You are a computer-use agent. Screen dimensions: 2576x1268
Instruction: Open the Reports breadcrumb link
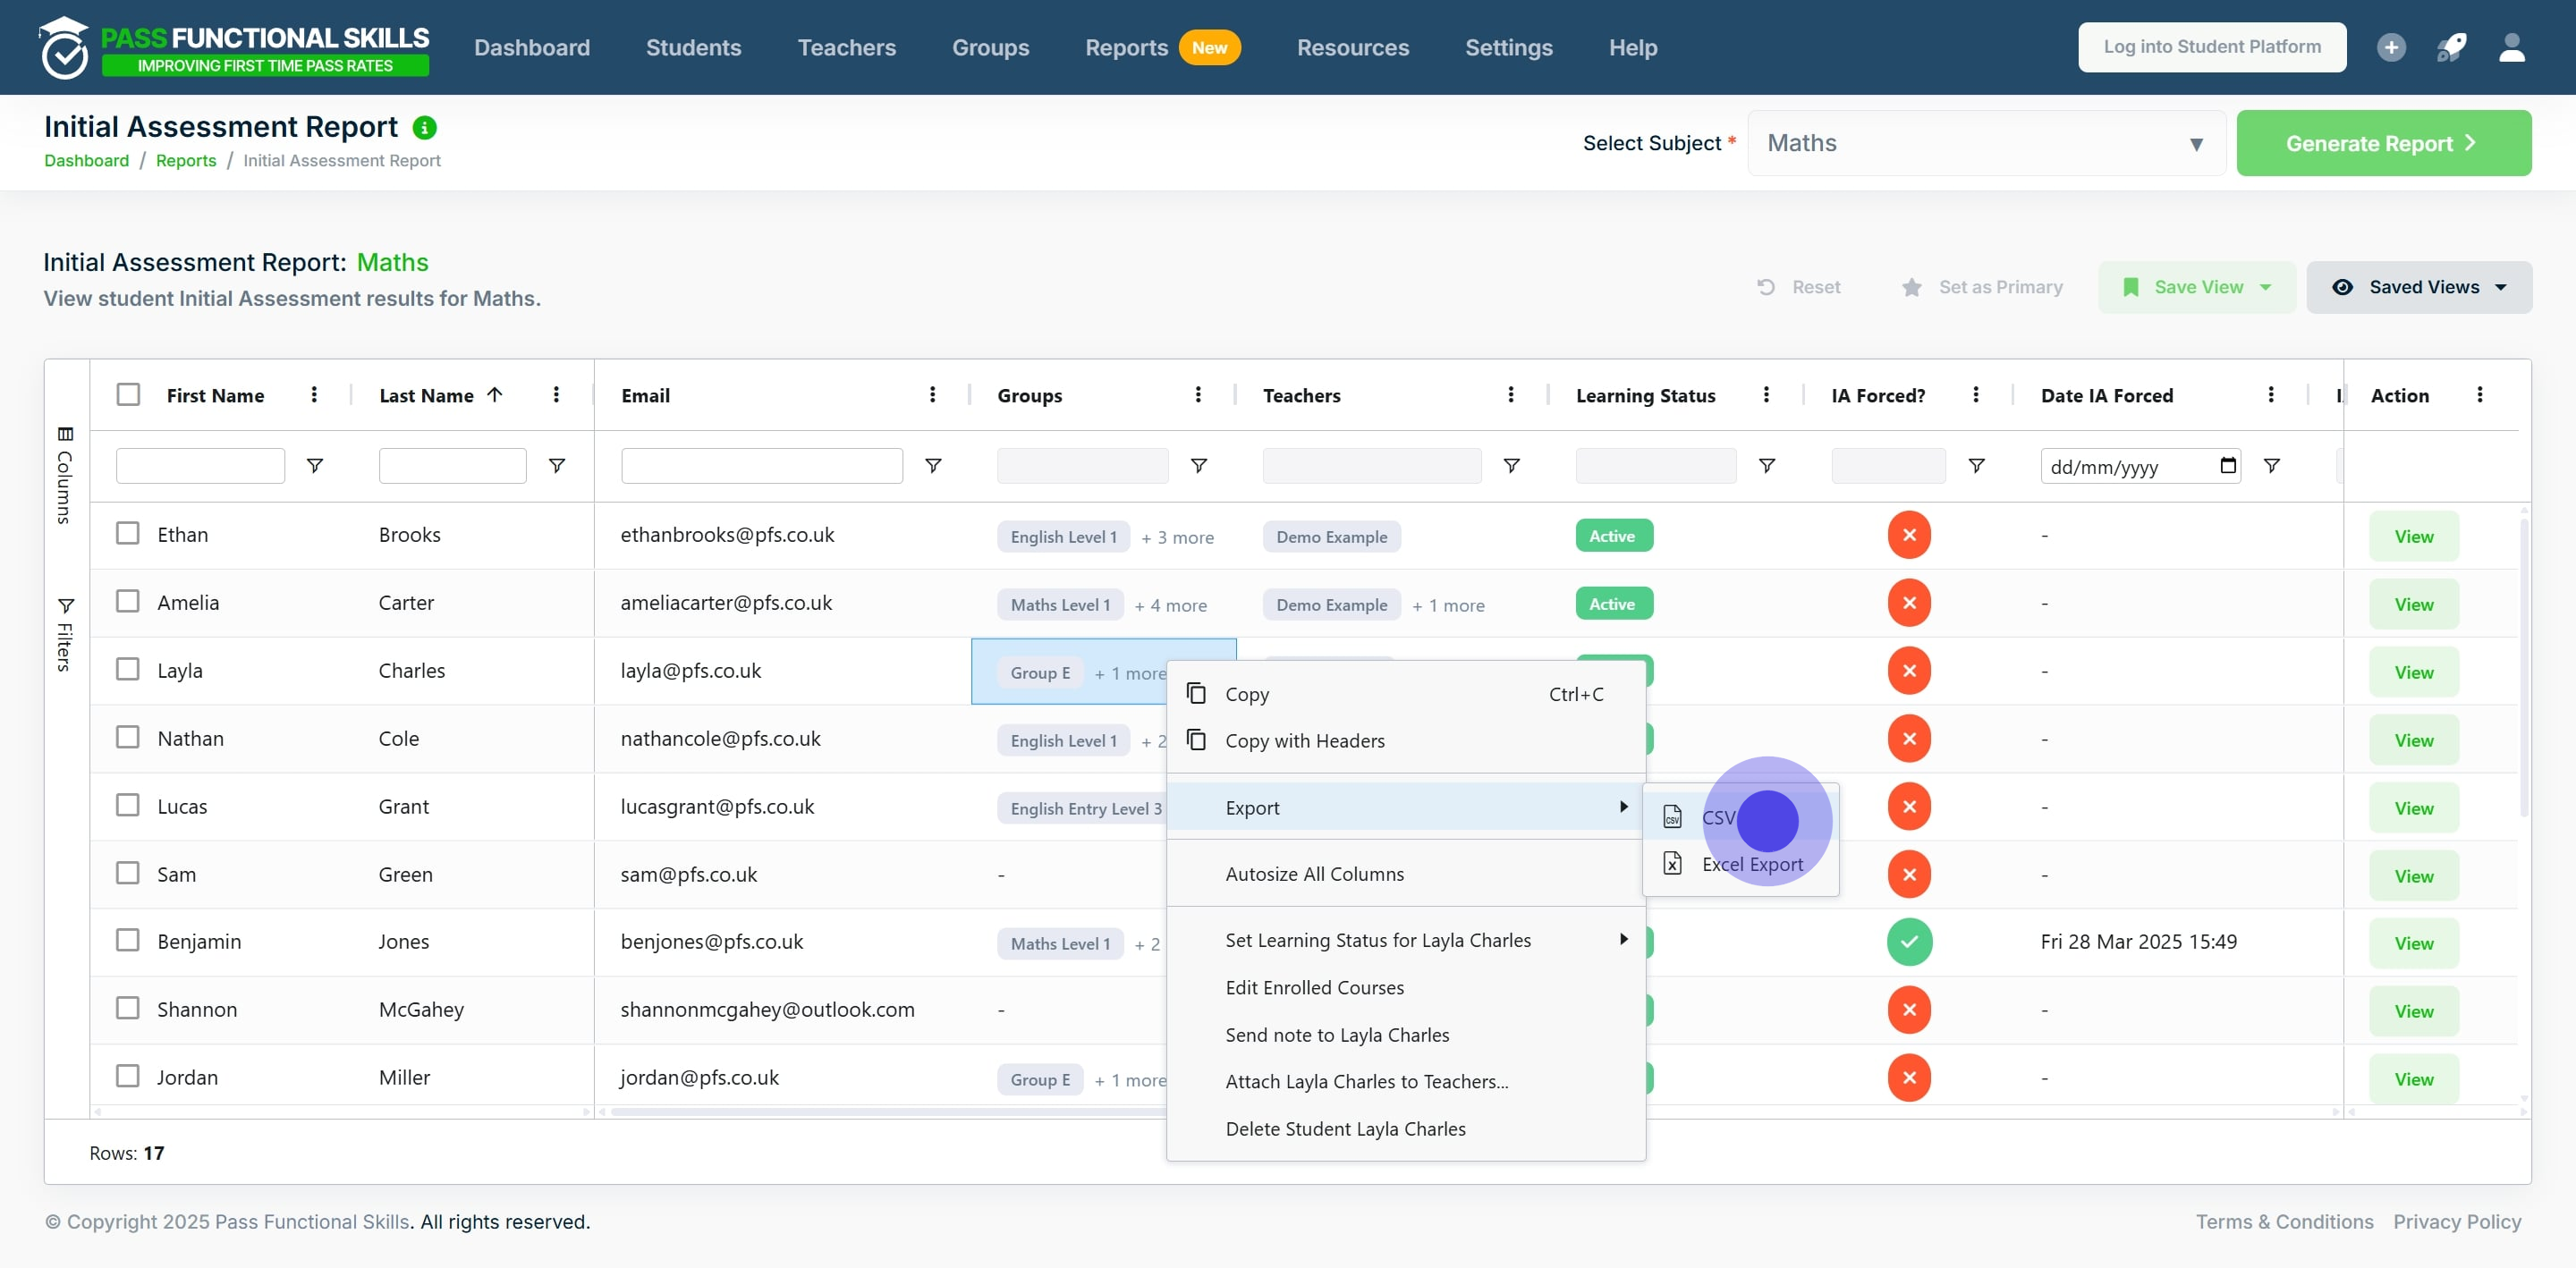click(186, 161)
